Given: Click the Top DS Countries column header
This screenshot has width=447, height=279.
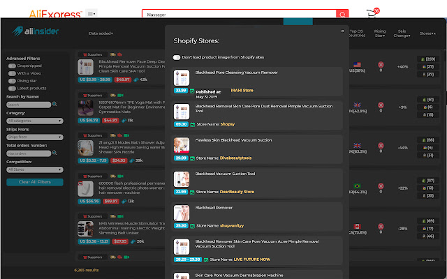Looking at the screenshot, I should [357, 33].
